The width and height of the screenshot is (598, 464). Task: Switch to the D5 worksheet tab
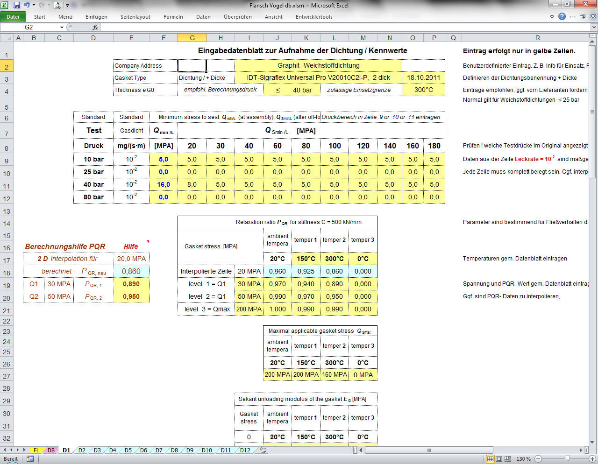128,450
